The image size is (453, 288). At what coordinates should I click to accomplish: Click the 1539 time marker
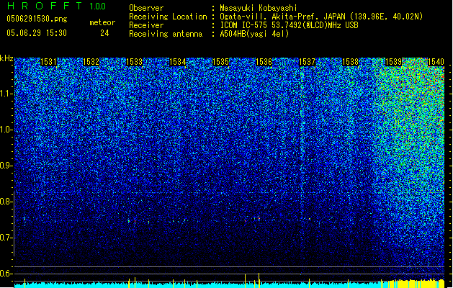coord(393,62)
